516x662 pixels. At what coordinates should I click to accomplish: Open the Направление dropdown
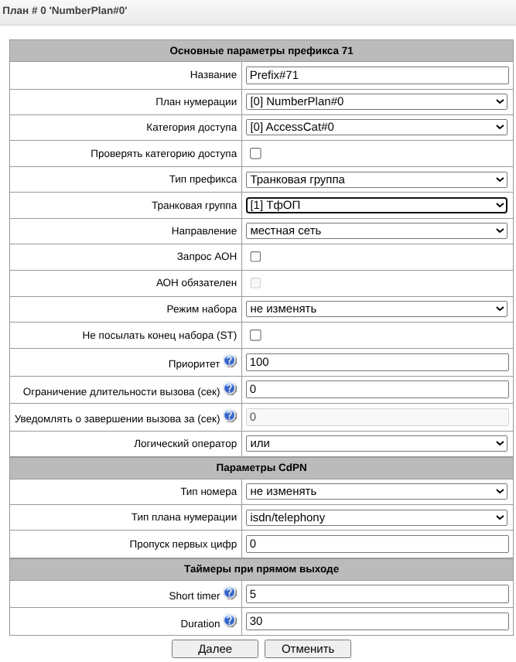click(x=377, y=230)
